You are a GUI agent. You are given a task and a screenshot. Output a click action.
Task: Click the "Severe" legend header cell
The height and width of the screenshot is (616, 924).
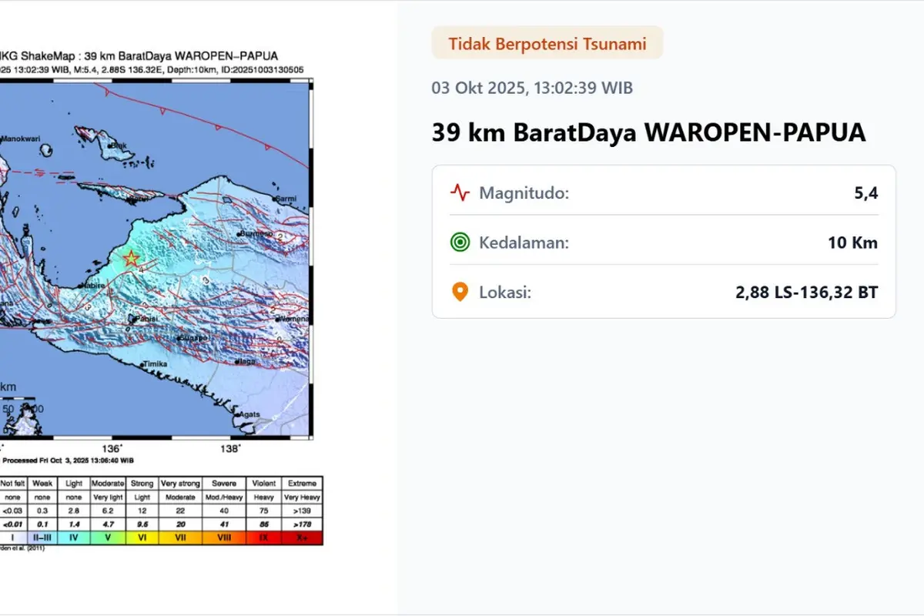click(224, 484)
